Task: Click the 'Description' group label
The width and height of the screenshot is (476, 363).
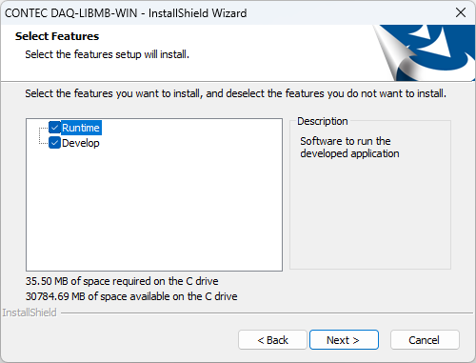Action: [x=323, y=121]
